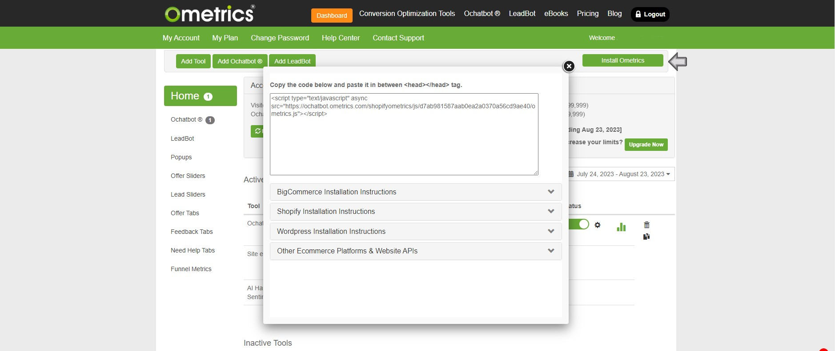Select Lead Sliders in the sidebar
835x351 pixels.
click(188, 194)
